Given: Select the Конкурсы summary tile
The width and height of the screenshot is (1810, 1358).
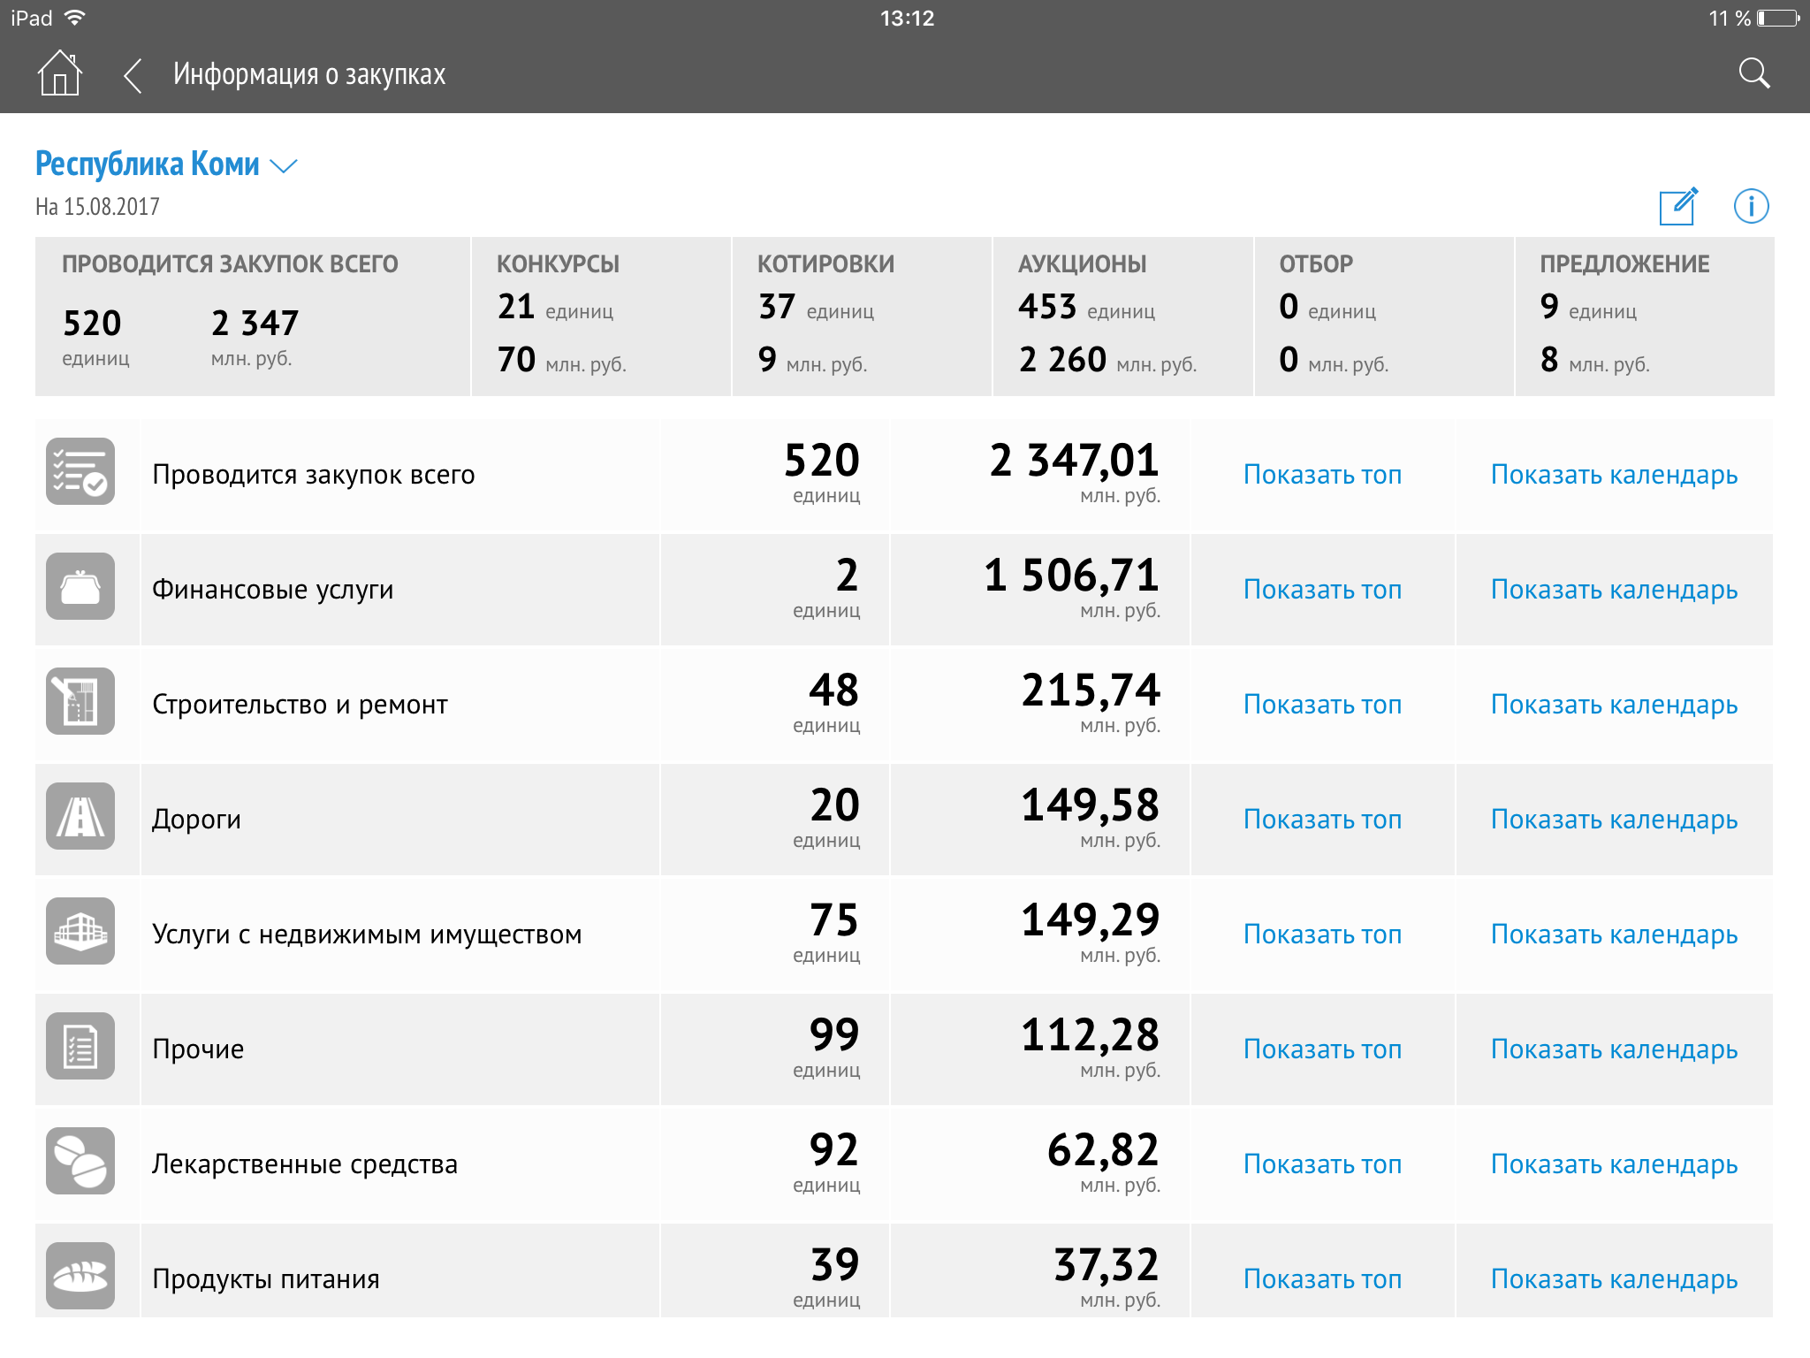Looking at the screenshot, I should point(601,317).
